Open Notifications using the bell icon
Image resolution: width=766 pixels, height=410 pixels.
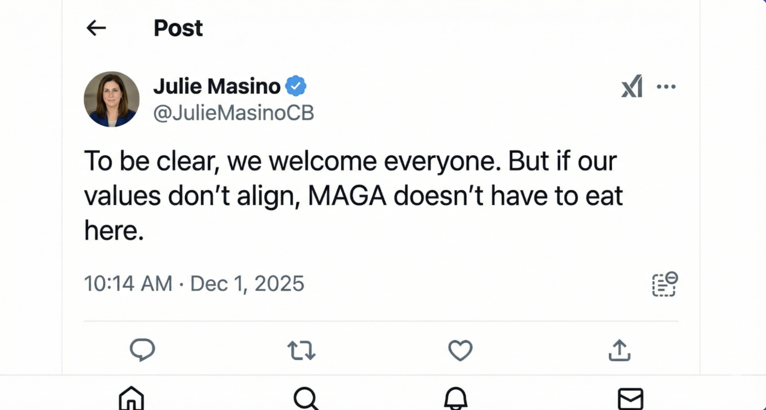(455, 399)
